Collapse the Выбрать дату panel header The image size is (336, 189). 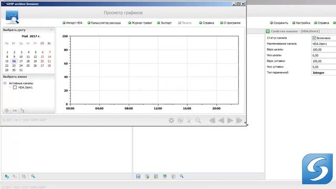(x=51, y=30)
